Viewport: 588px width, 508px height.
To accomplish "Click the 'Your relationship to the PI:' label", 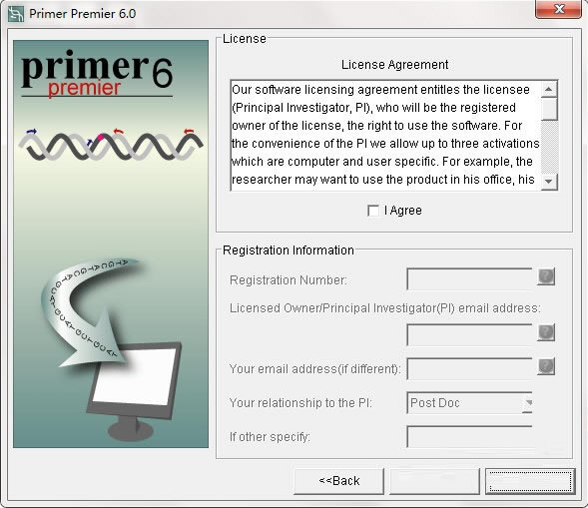I will (x=300, y=403).
